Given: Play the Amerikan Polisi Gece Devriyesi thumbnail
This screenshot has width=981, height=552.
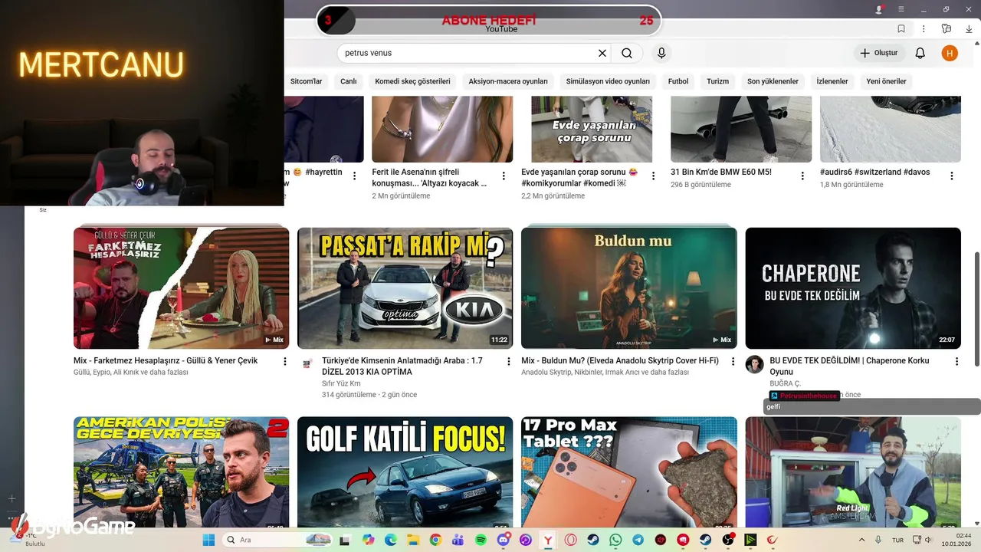Looking at the screenshot, I should click(x=182, y=472).
